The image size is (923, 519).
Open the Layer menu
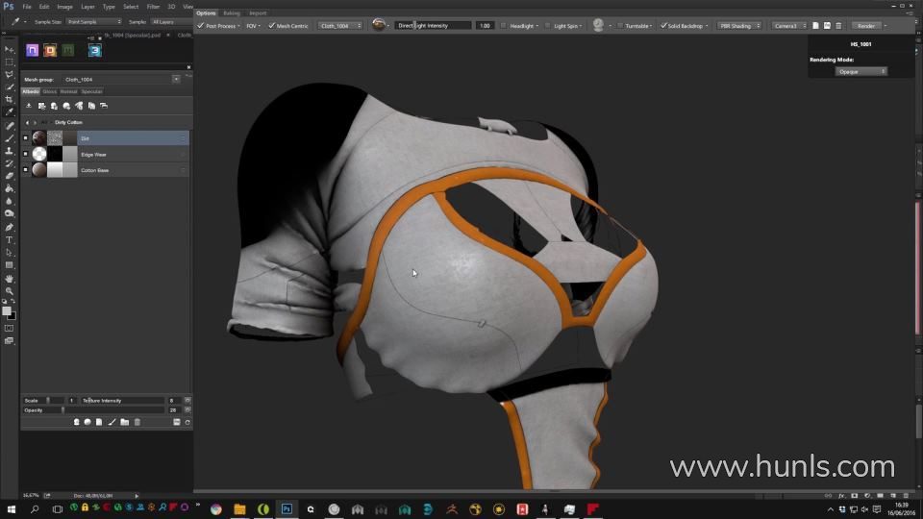point(87,7)
